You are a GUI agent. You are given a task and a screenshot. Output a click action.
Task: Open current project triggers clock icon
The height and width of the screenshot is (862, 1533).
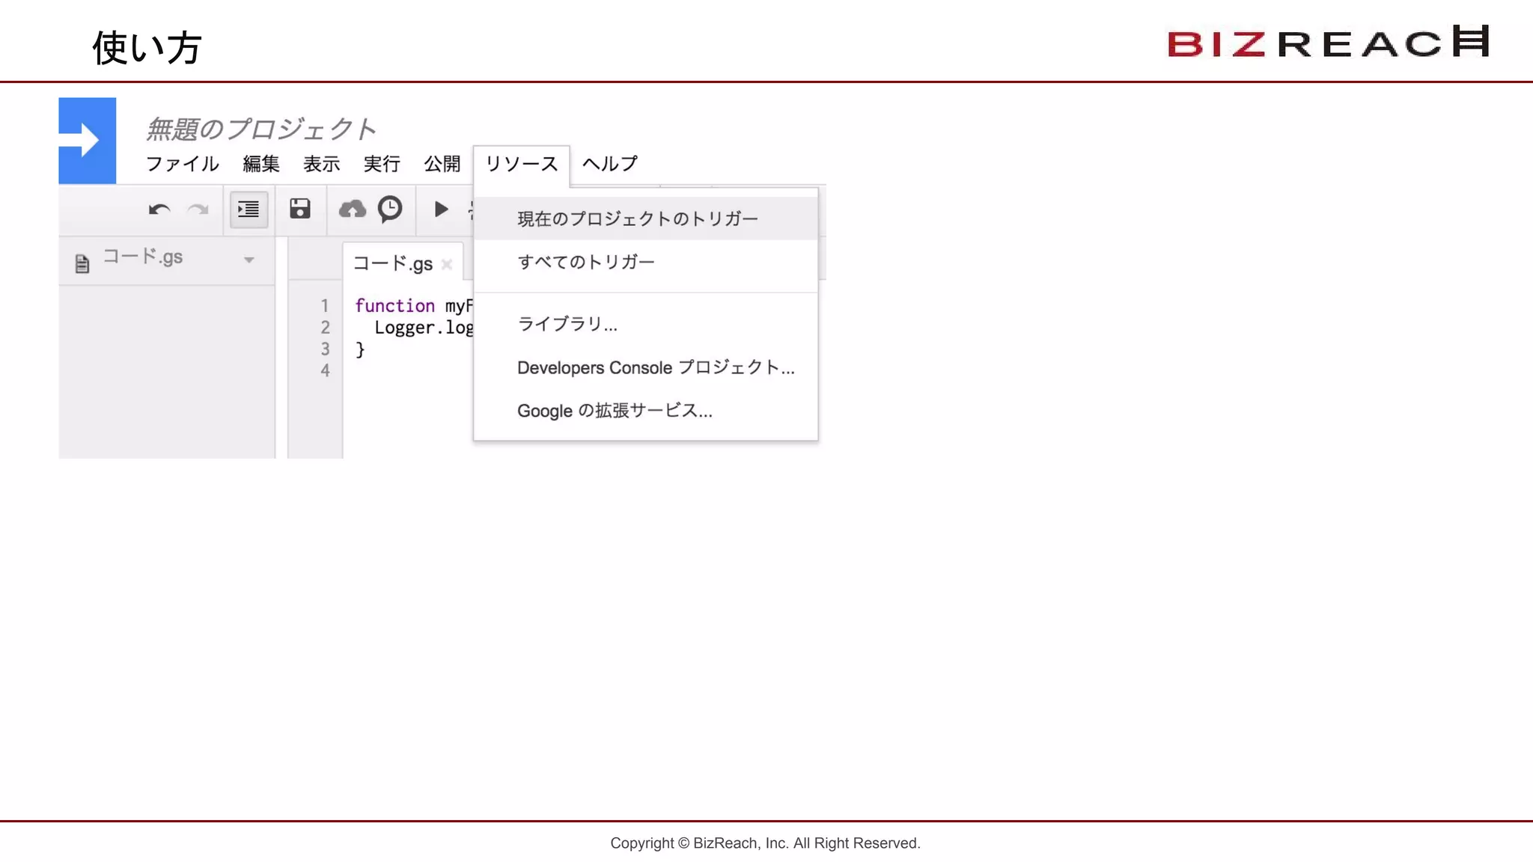click(x=390, y=209)
